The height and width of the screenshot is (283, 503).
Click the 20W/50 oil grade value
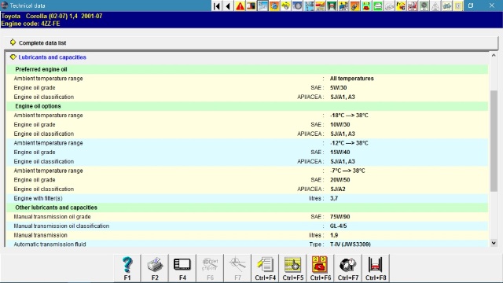(x=340, y=180)
